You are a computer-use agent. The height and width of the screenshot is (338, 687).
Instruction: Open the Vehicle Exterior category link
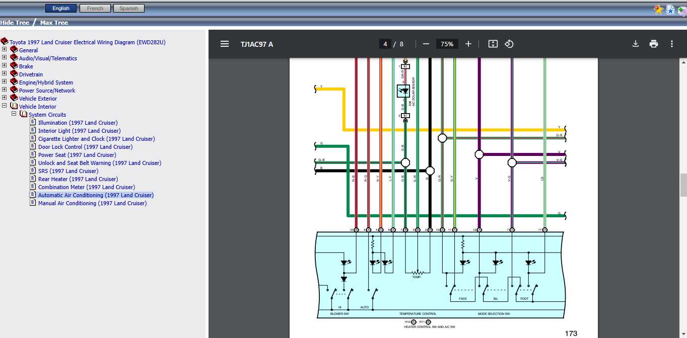tap(38, 99)
